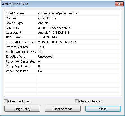Click the Device Type row
Screen dimensions: 125x116
point(62,23)
